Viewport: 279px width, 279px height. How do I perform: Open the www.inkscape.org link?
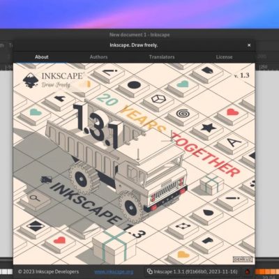(x=114, y=271)
